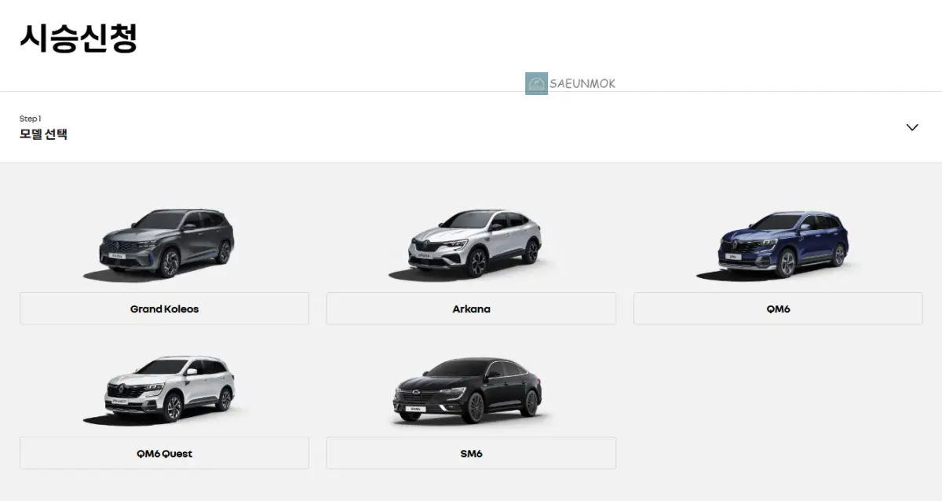Click the white QM6 Quest car image
This screenshot has width=942, height=501.
click(164, 389)
